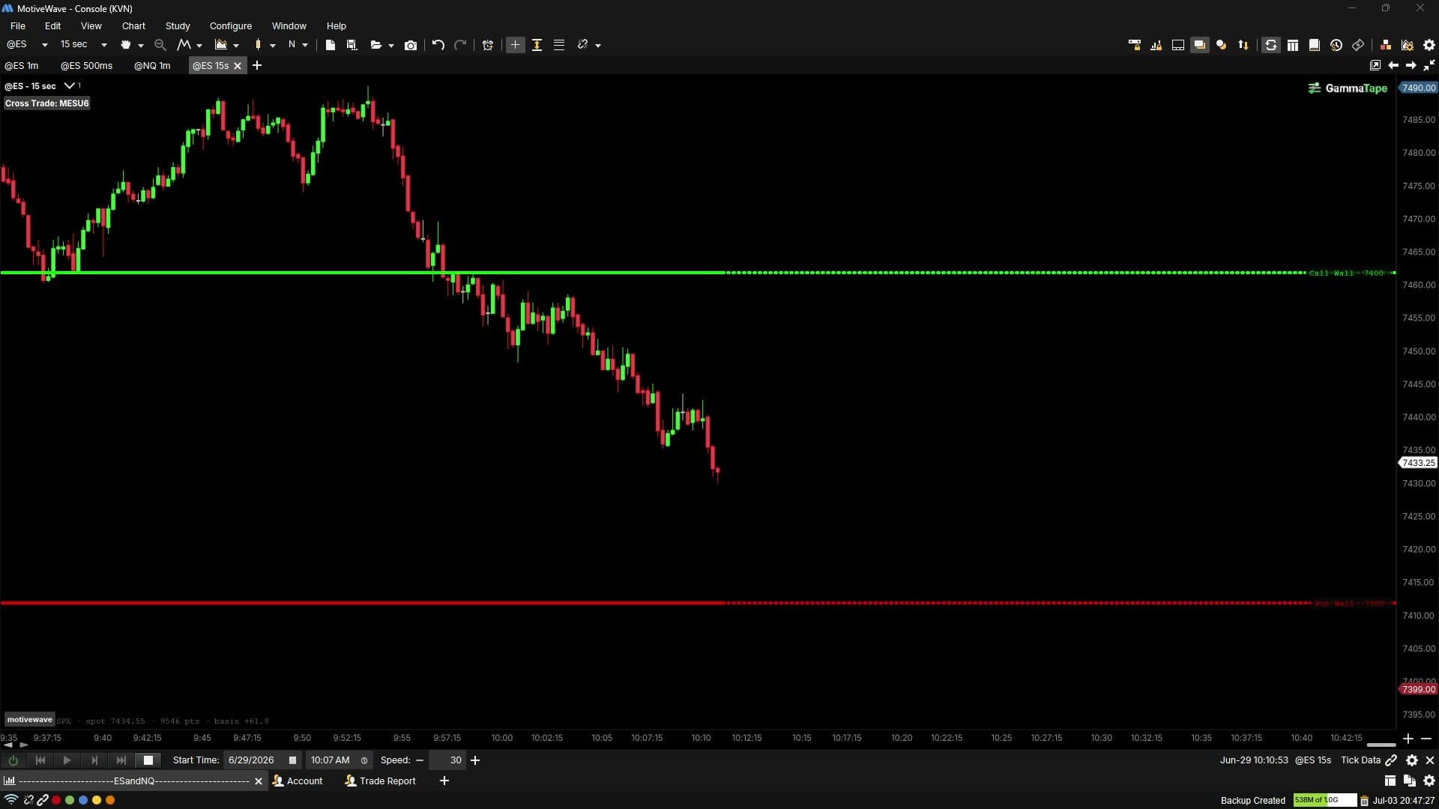This screenshot has width=1439, height=809.
Task: Open the Study menu
Action: (178, 25)
